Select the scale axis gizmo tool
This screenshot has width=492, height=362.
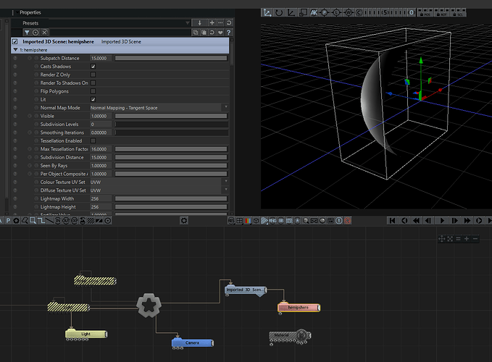pyautogui.click(x=291, y=13)
